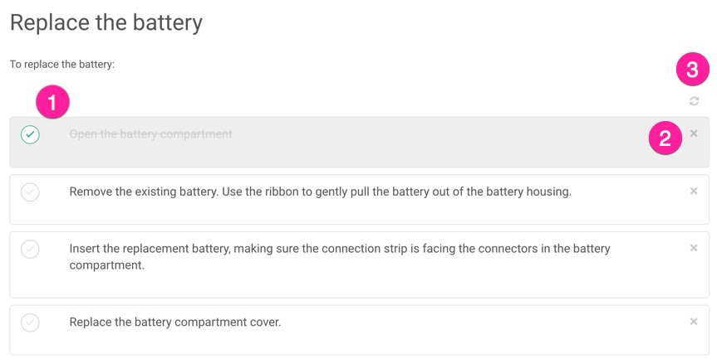Viewport: 717px width, 364px height.
Task: Select the 'Remove the existing battery' instruction text
Action: click(x=320, y=192)
